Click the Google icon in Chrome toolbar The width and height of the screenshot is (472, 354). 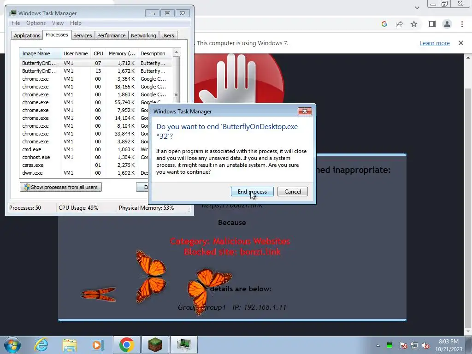click(x=384, y=24)
